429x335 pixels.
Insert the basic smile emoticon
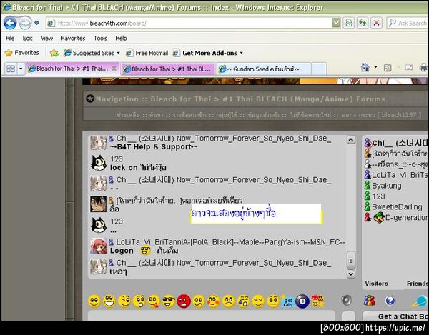pos(94,301)
